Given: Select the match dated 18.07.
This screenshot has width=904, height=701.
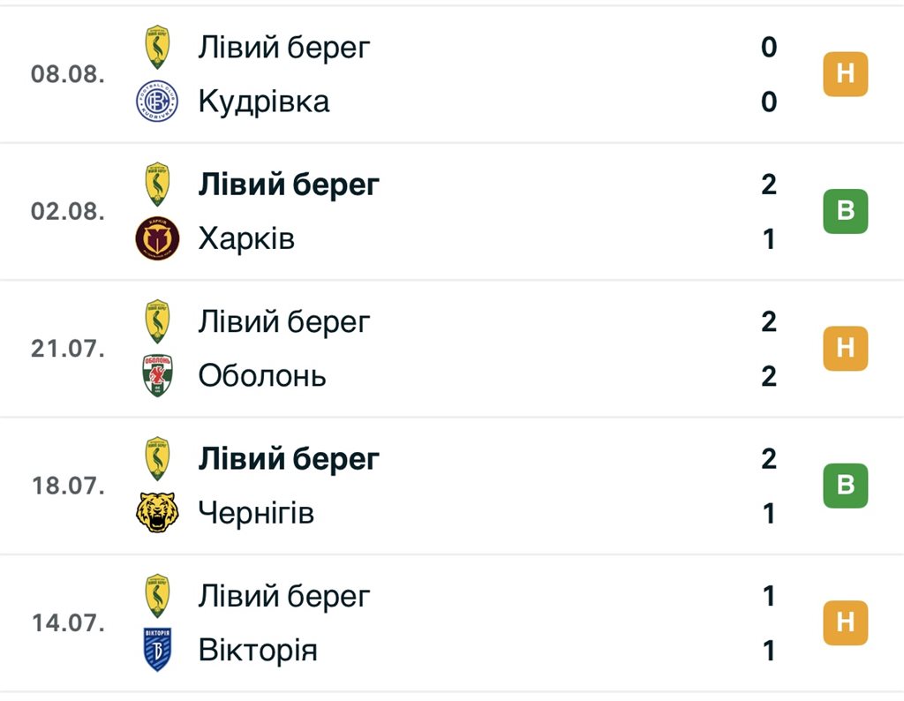Looking at the screenshot, I should click(452, 486).
